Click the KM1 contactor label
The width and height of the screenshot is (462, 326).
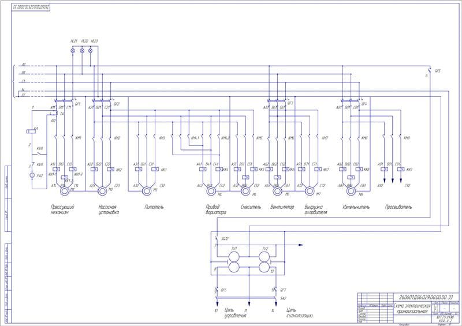click(78, 138)
